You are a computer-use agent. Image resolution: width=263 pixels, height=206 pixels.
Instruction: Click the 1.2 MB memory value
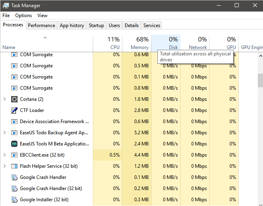point(141,166)
